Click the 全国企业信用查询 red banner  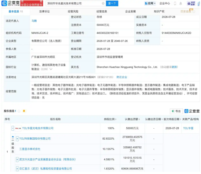pyautogui.click(x=32, y=3)
